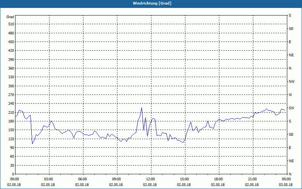
Task: Click the 21:00 x-axis time label
Action: coord(253,179)
